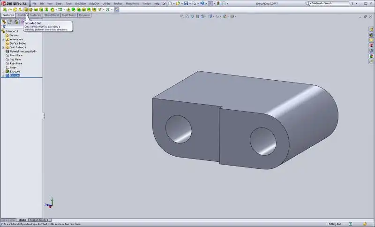Viewport: 375px width, 227px height.
Task: Open the FeatureManager design tree tab icon
Action: [4, 22]
